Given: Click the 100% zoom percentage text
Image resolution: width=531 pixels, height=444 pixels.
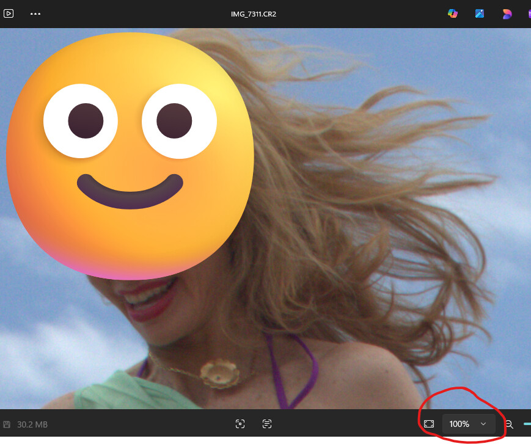Looking at the screenshot, I should [459, 424].
